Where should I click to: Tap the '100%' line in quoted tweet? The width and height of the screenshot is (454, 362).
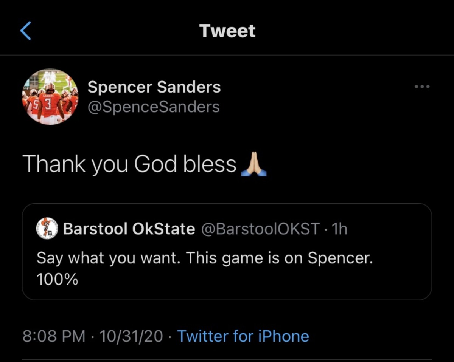click(57, 279)
